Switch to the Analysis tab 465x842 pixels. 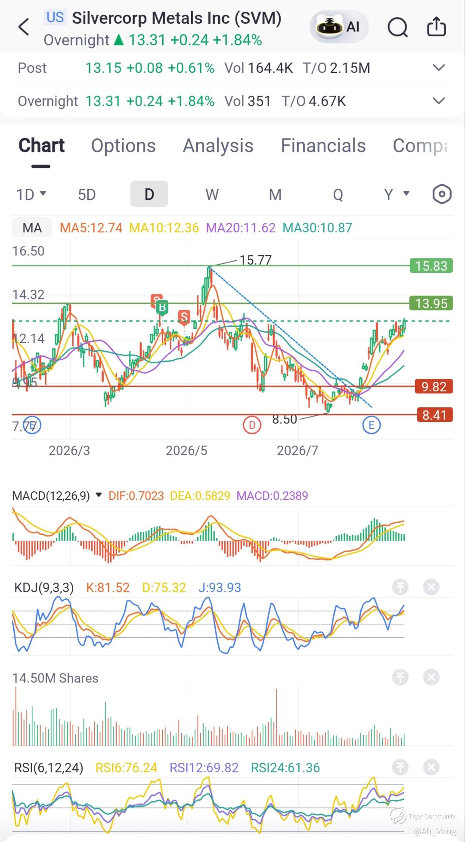click(218, 146)
